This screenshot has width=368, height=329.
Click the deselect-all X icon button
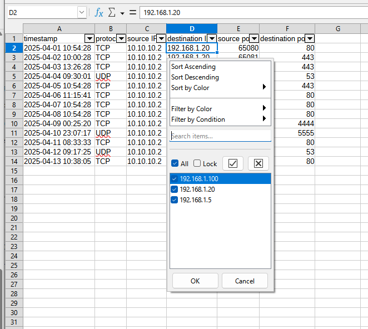coord(258,163)
